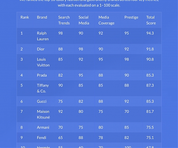Screen dimensions: 178x148
Task: Select the Gucci brand cell
Action: (x=42, y=101)
